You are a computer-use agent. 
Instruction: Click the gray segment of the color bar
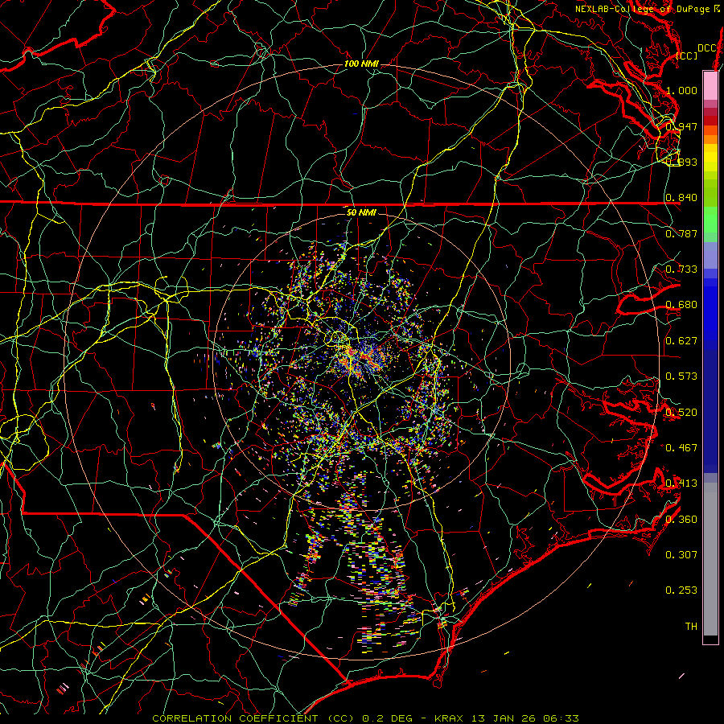tap(710, 559)
